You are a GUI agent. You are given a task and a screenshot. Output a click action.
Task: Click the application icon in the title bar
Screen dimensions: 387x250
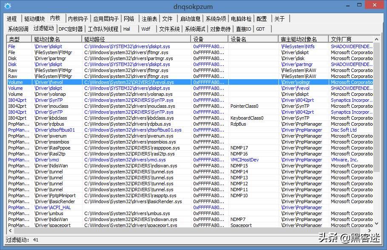pyautogui.click(x=7, y=6)
